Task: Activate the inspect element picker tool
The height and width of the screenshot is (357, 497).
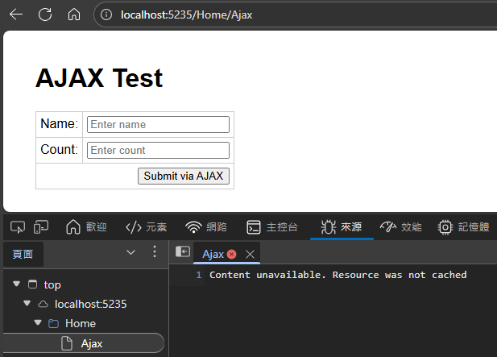Action: [x=18, y=226]
